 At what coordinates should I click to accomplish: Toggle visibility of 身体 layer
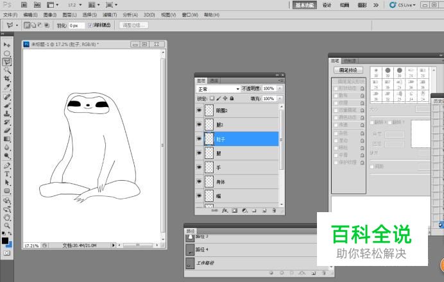199,181
